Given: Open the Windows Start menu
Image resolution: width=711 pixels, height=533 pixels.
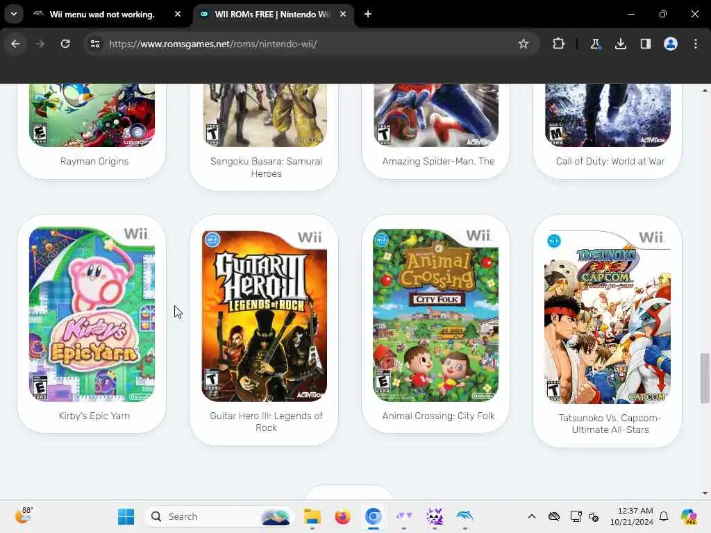Looking at the screenshot, I should (x=126, y=516).
